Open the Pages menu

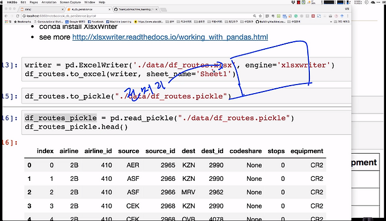(34, 2)
